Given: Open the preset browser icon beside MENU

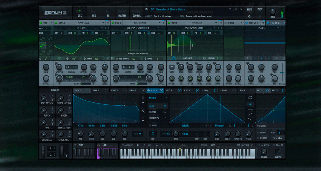Looking at the screenshot, I should point(249,9).
